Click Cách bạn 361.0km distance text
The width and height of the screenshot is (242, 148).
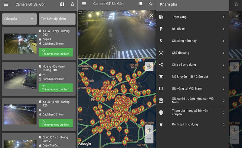click(54, 115)
